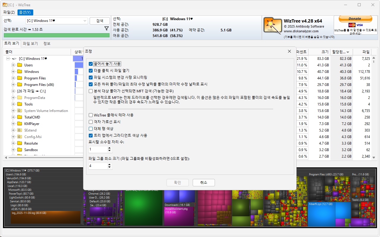380x237 pixels.
Task: Switch to the 파일 보기 tab
Action: (30, 44)
